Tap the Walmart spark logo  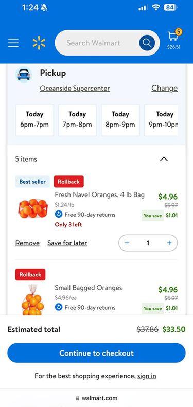[x=39, y=43]
